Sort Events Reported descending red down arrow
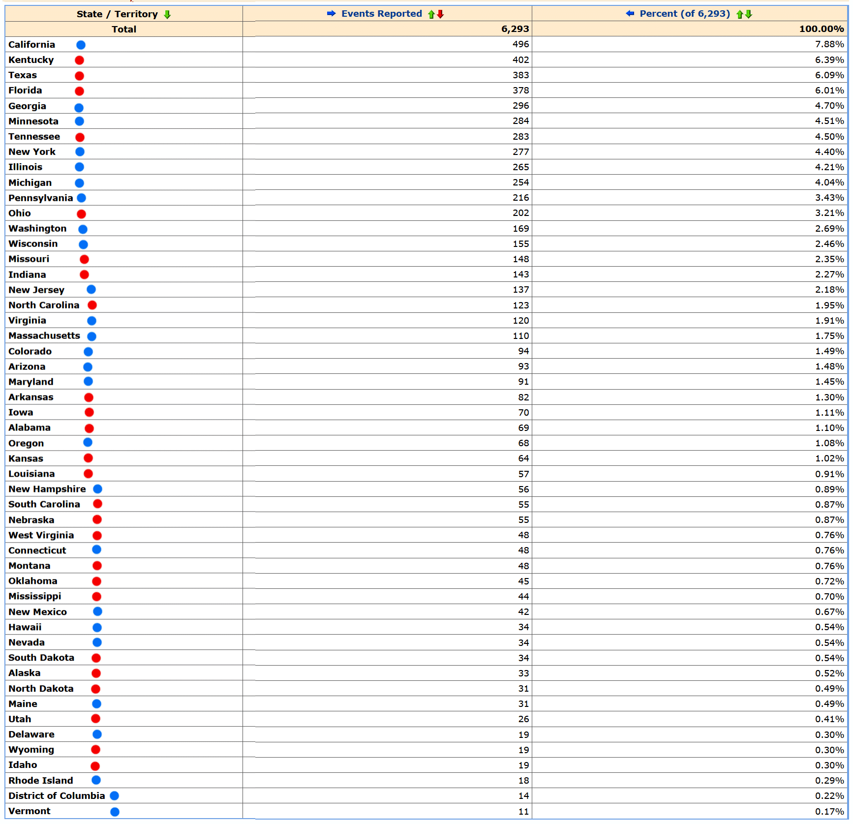 point(440,14)
